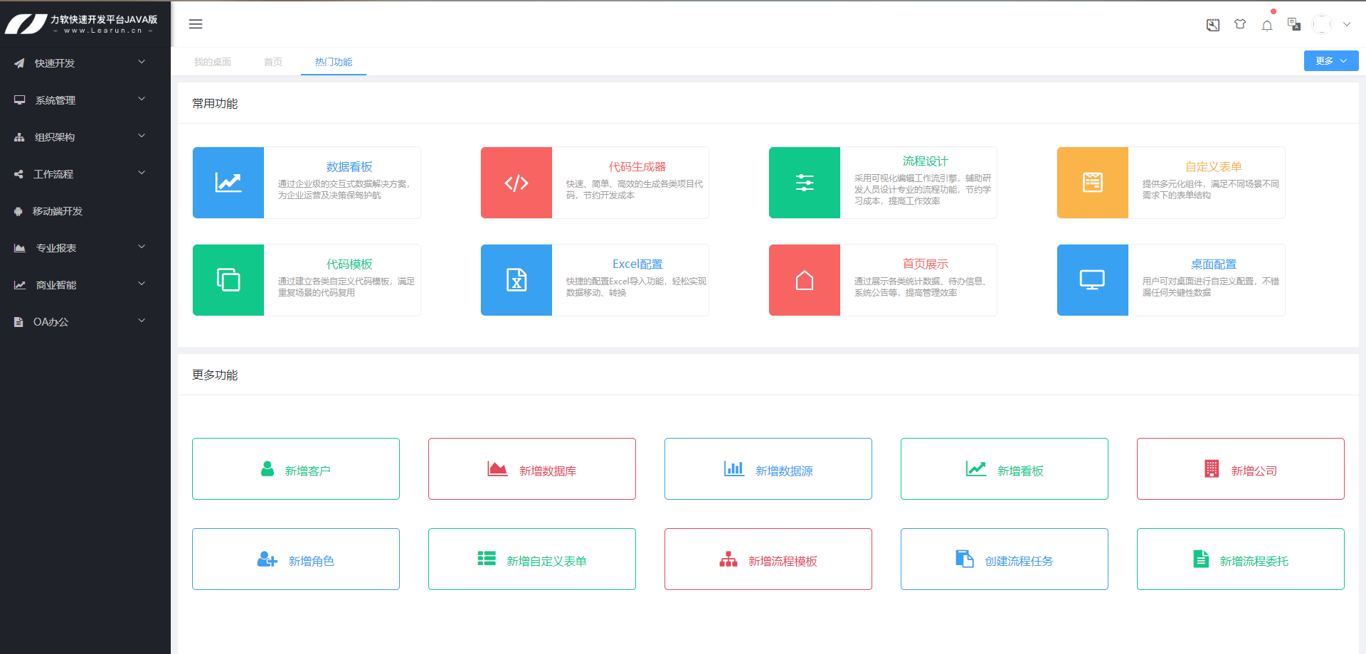This screenshot has height=654, width=1366.
Task: Click the language translate icon
Action: (x=1294, y=24)
